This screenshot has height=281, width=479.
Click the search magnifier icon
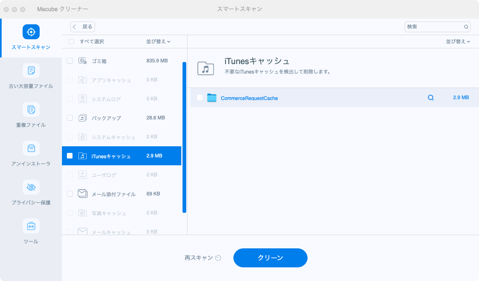[x=466, y=27]
